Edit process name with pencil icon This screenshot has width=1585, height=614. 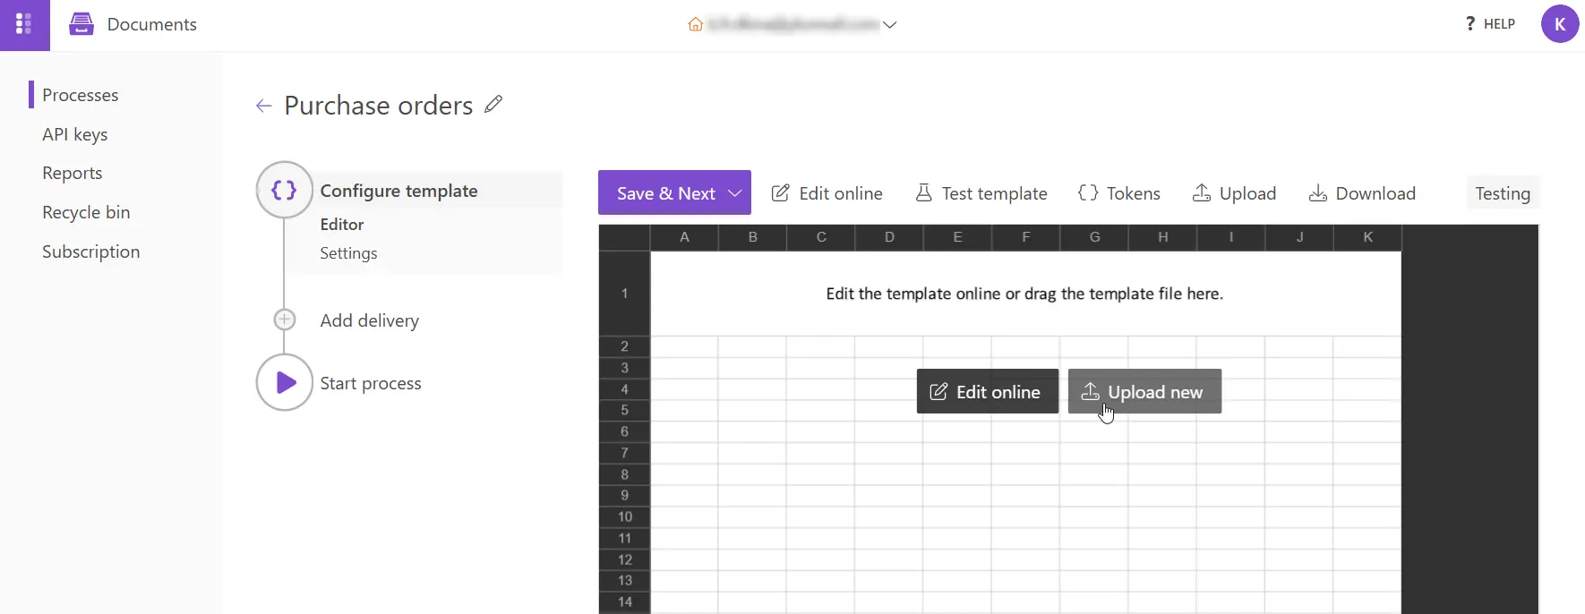pos(493,104)
